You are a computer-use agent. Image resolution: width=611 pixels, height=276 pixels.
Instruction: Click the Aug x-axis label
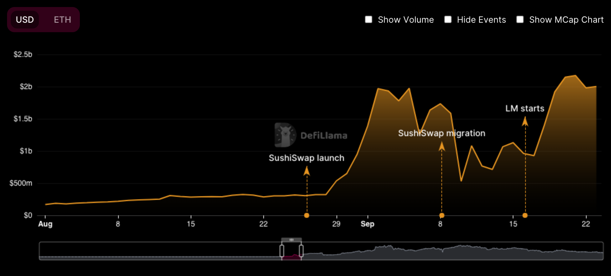coord(45,224)
